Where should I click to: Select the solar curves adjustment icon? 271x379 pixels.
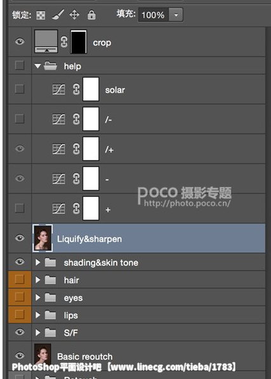click(58, 89)
